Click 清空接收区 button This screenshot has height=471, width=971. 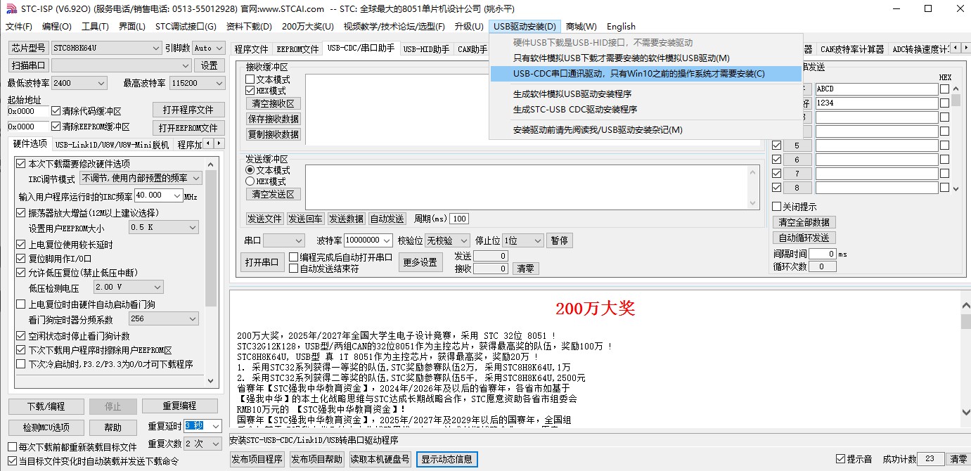[x=274, y=103]
